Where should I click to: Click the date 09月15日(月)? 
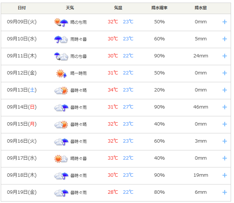coord(22,124)
